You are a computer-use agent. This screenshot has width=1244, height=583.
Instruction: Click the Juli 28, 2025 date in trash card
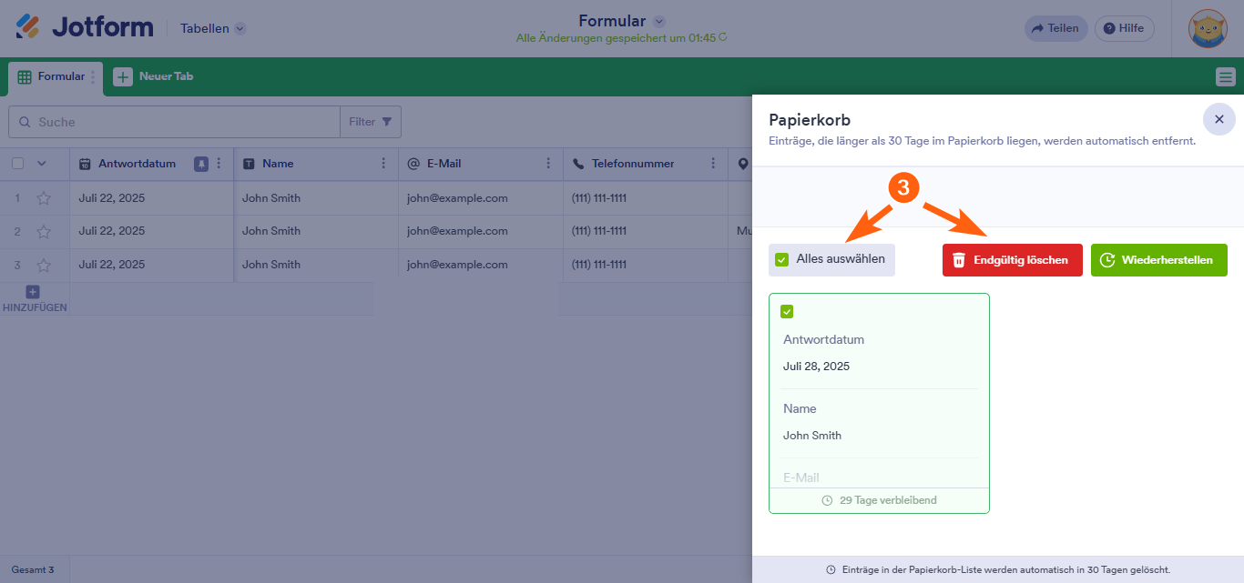coord(816,367)
